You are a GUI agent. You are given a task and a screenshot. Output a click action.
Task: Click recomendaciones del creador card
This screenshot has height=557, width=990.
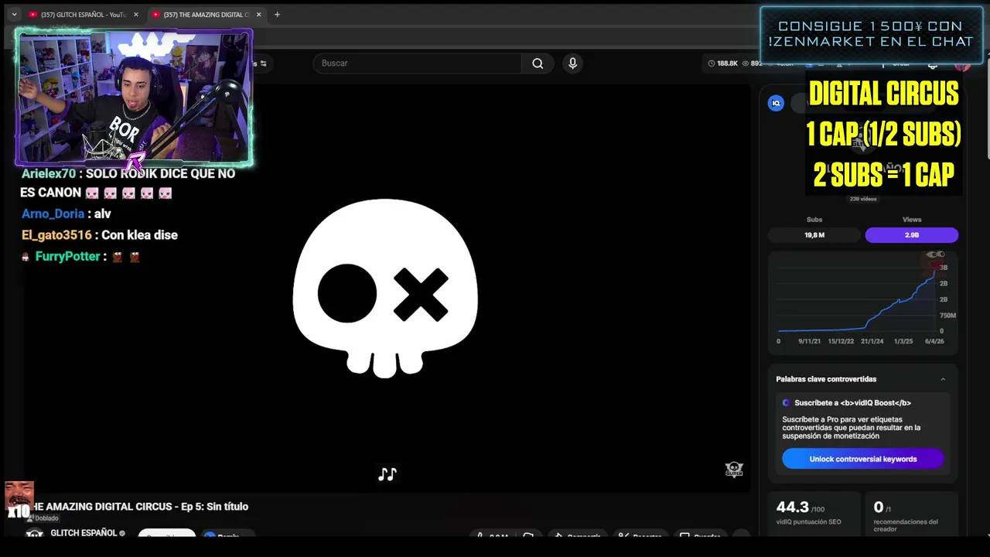(912, 514)
